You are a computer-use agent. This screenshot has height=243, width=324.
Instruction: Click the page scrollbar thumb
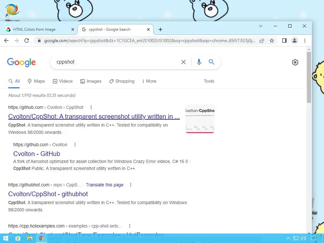[309, 77]
